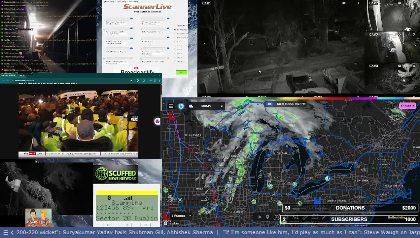Click the browser window minimize button
The width and height of the screenshot is (420, 238).
pos(148,75)
